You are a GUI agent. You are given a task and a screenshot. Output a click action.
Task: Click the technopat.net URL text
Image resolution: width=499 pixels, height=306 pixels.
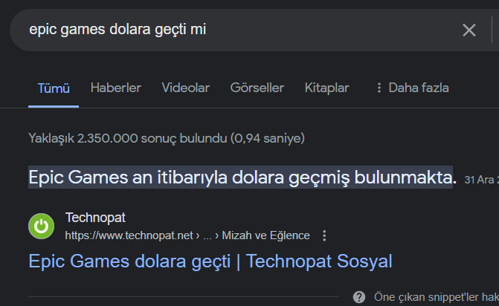point(130,235)
